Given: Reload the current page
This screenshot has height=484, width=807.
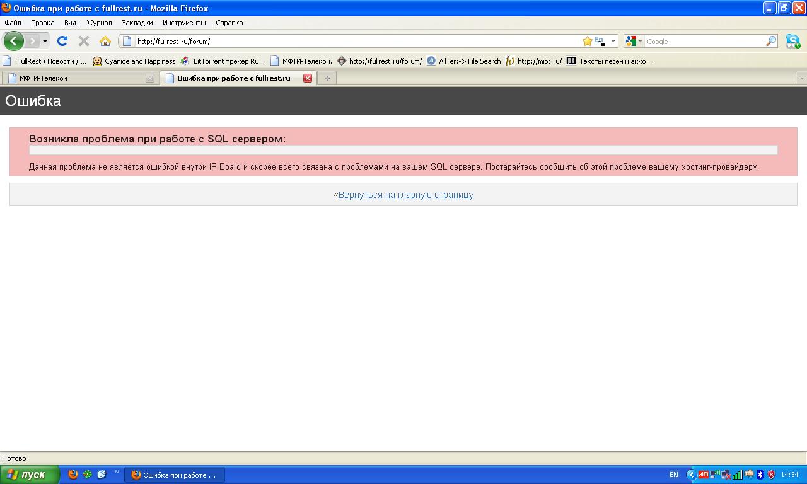Looking at the screenshot, I should [62, 41].
